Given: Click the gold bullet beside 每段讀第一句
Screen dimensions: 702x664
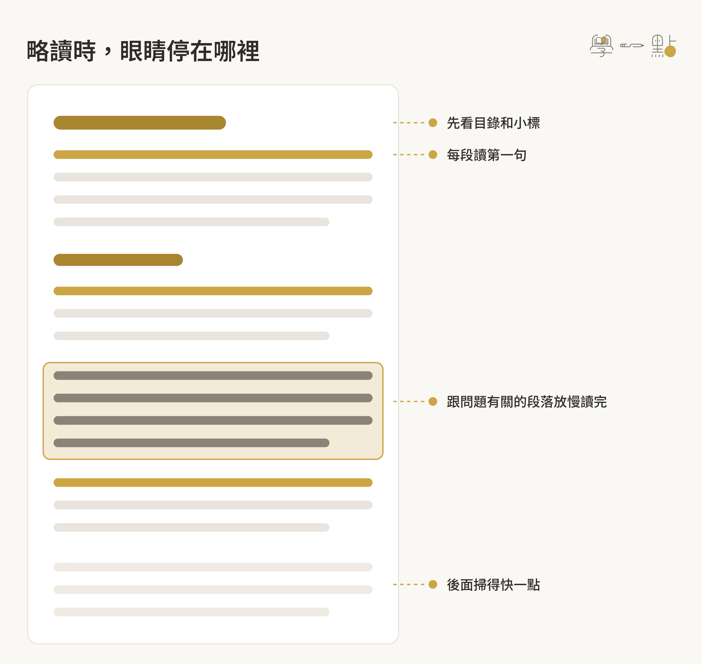Looking at the screenshot, I should [x=433, y=155].
